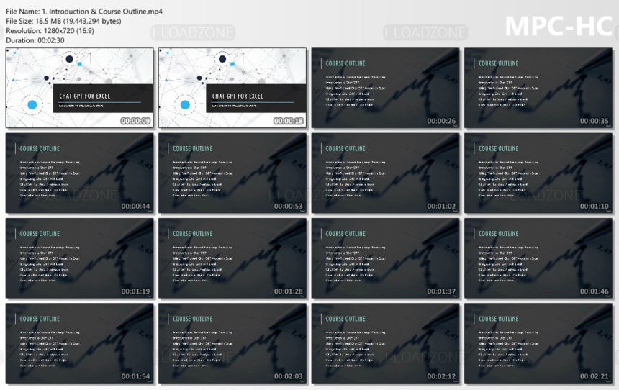619x390 pixels.
Task: Click the frame at 00:01:19
Action: coord(79,258)
